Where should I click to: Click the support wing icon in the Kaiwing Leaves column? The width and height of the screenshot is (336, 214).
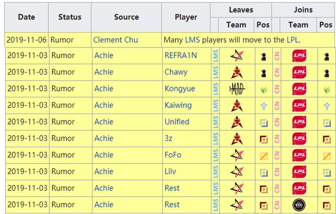pyautogui.click(x=264, y=106)
